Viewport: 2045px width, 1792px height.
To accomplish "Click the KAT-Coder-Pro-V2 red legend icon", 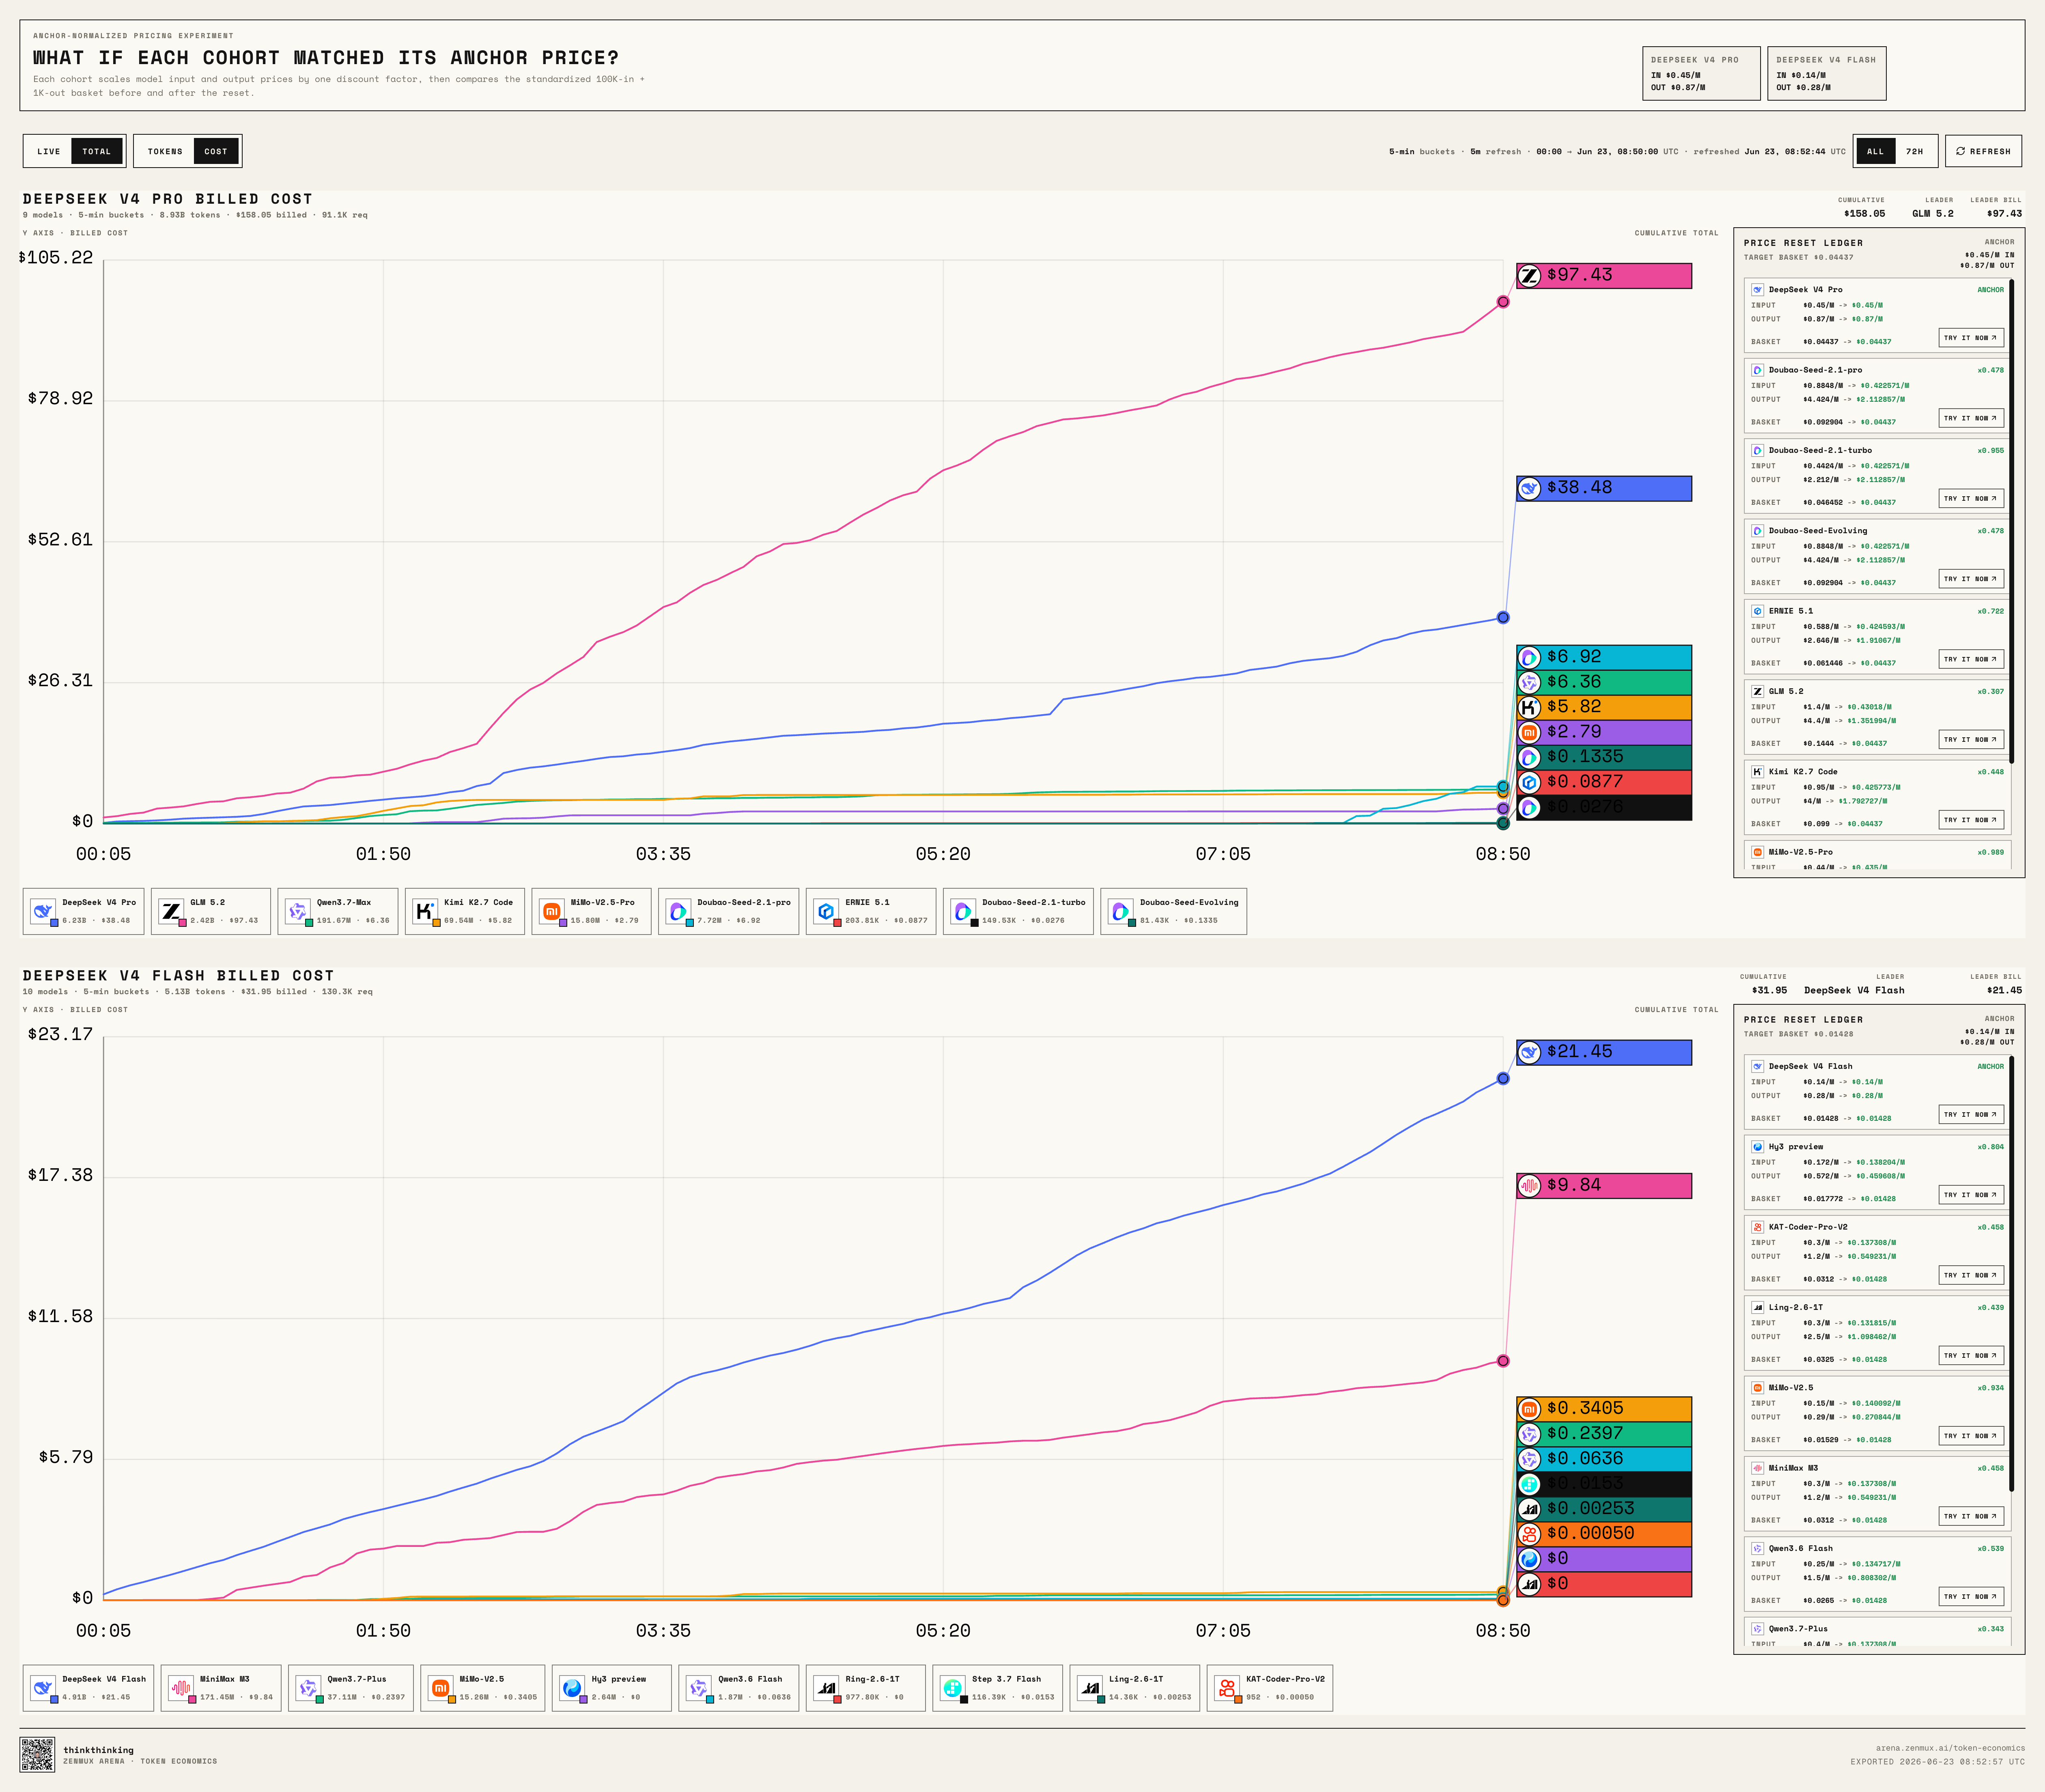I will tap(1227, 1688).
